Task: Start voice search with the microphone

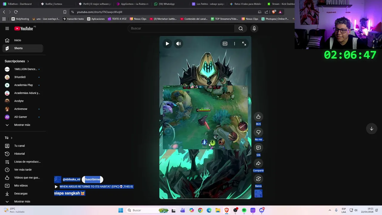Action: click(254, 28)
